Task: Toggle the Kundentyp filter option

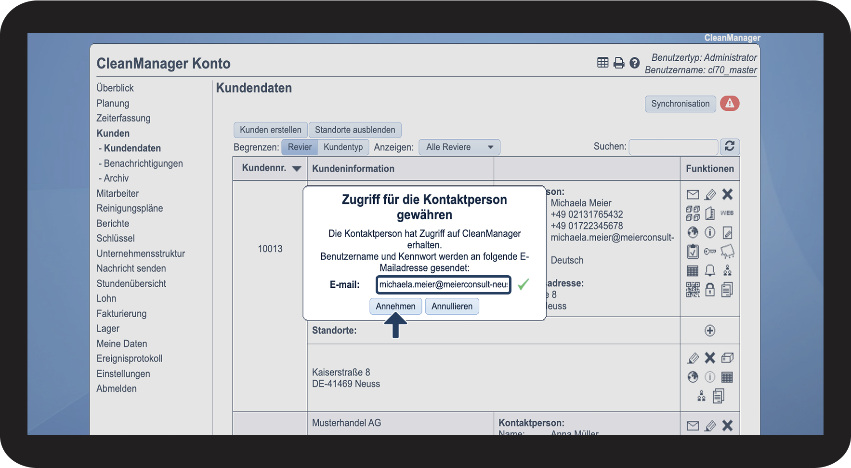Action: click(x=343, y=147)
